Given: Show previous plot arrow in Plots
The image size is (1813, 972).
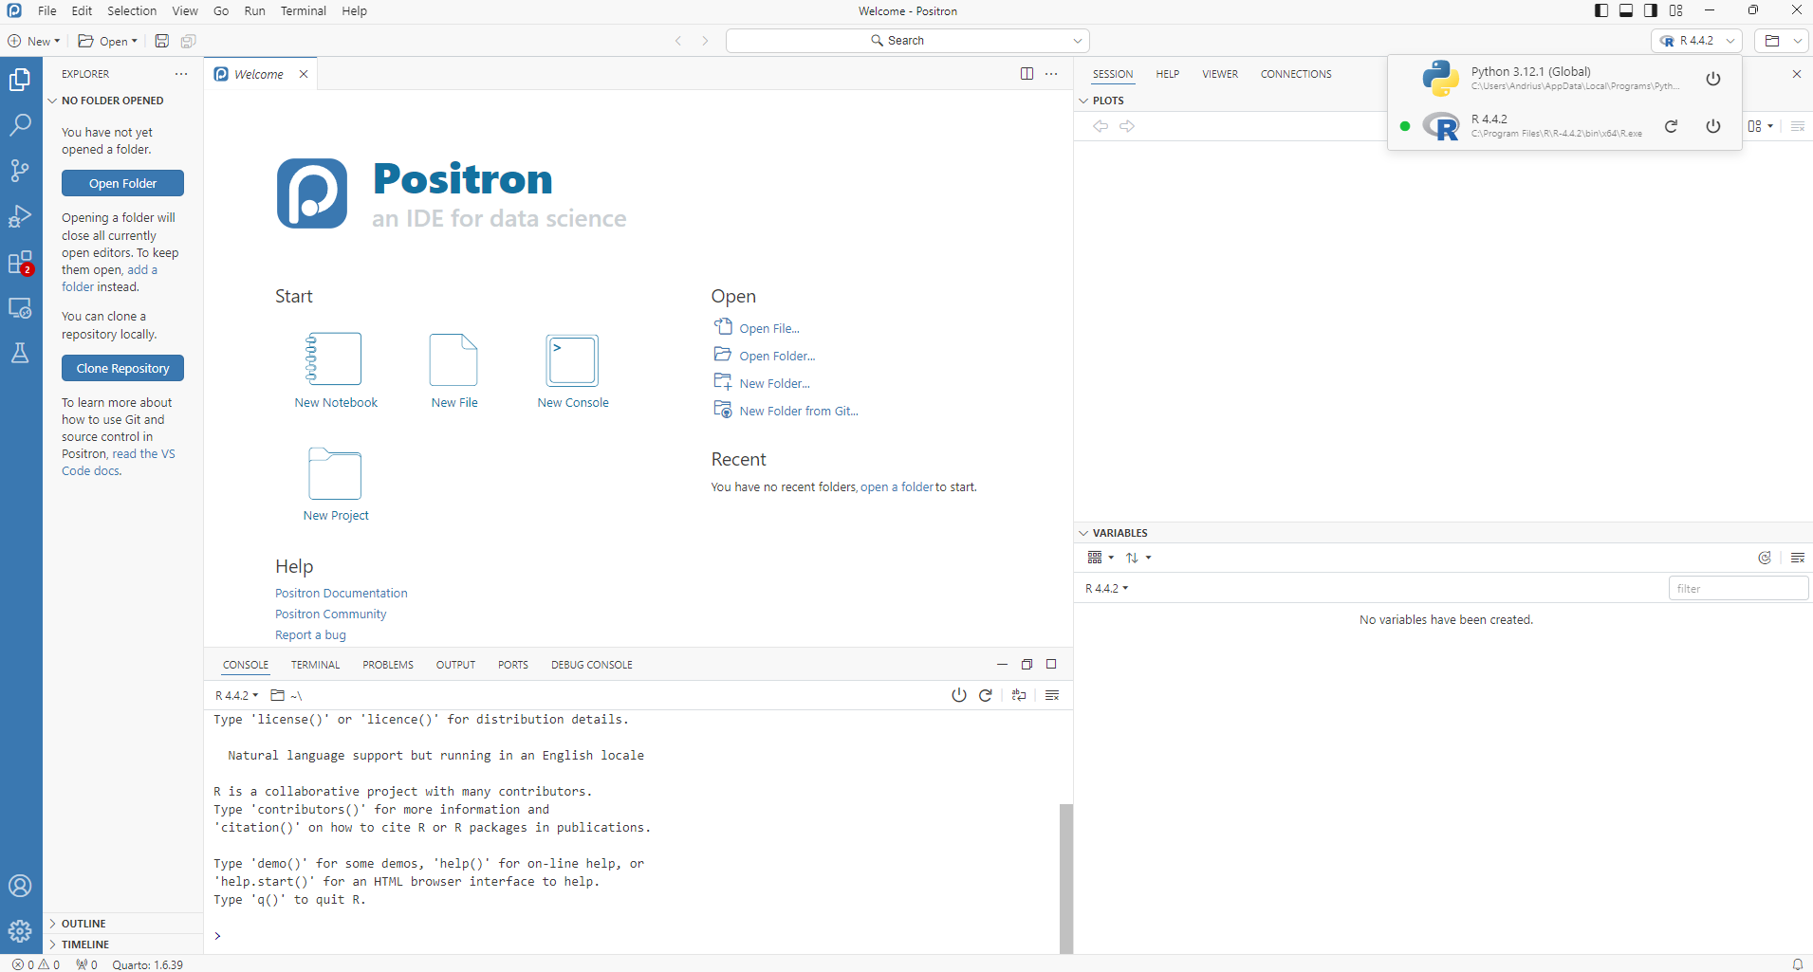Looking at the screenshot, I should 1101,126.
